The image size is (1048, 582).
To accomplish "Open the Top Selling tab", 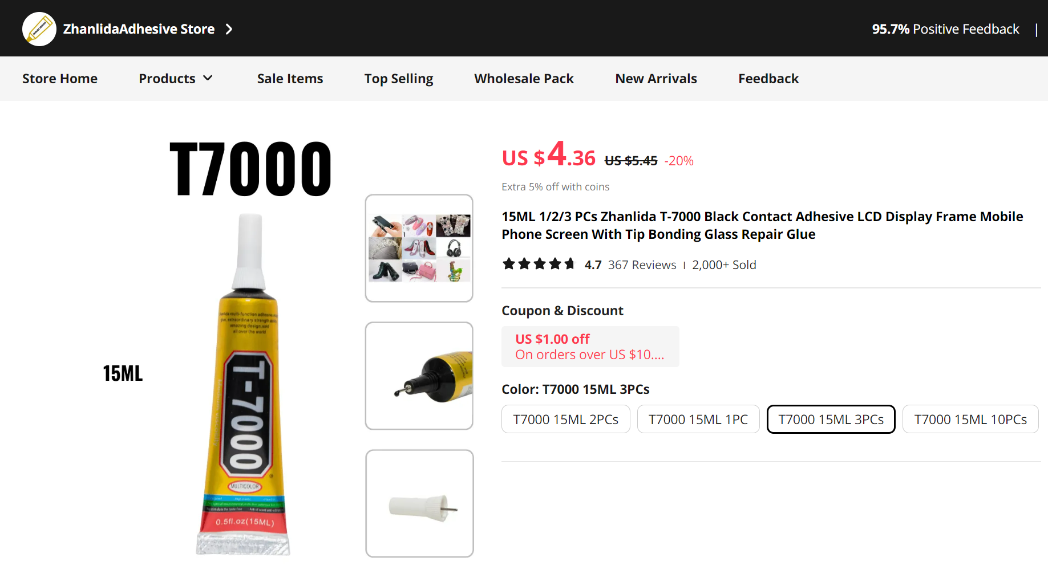I will (399, 79).
